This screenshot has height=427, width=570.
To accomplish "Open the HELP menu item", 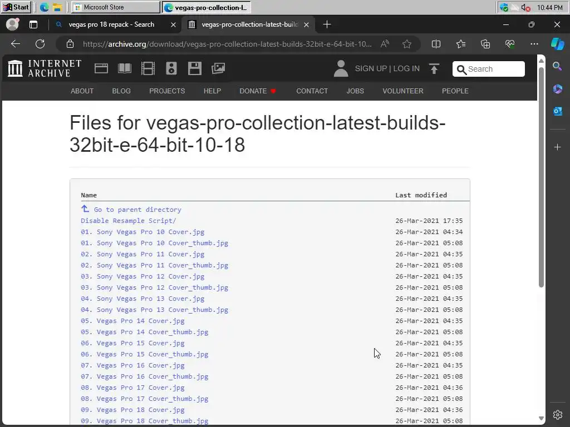I will [212, 91].
